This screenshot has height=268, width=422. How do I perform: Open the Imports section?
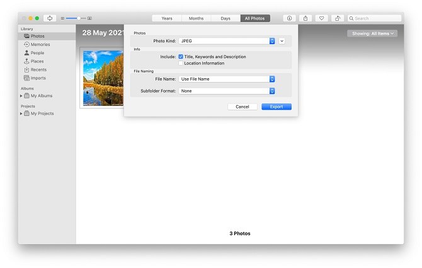point(38,78)
